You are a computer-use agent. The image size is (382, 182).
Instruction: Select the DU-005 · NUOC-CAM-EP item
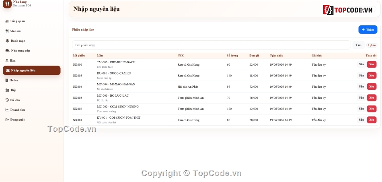[x=114, y=73]
